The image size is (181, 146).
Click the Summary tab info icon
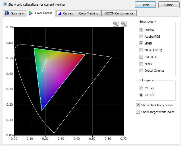[7, 13]
